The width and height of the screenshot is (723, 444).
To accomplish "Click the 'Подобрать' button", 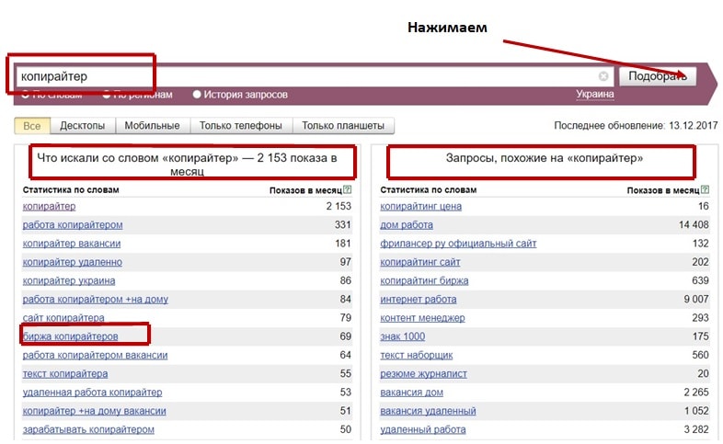I will click(x=658, y=76).
